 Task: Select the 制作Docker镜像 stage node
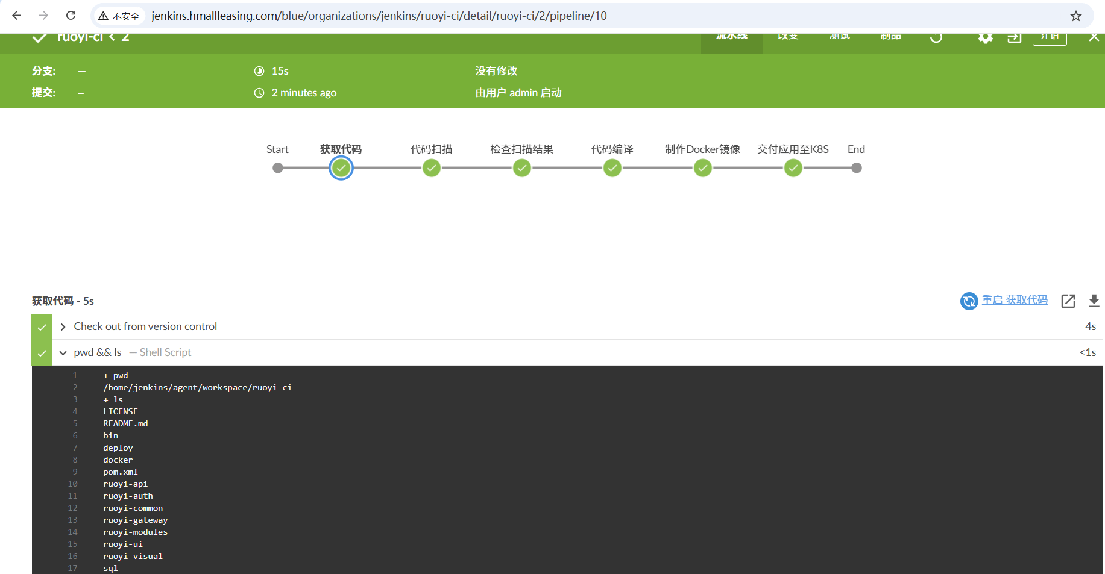(702, 168)
